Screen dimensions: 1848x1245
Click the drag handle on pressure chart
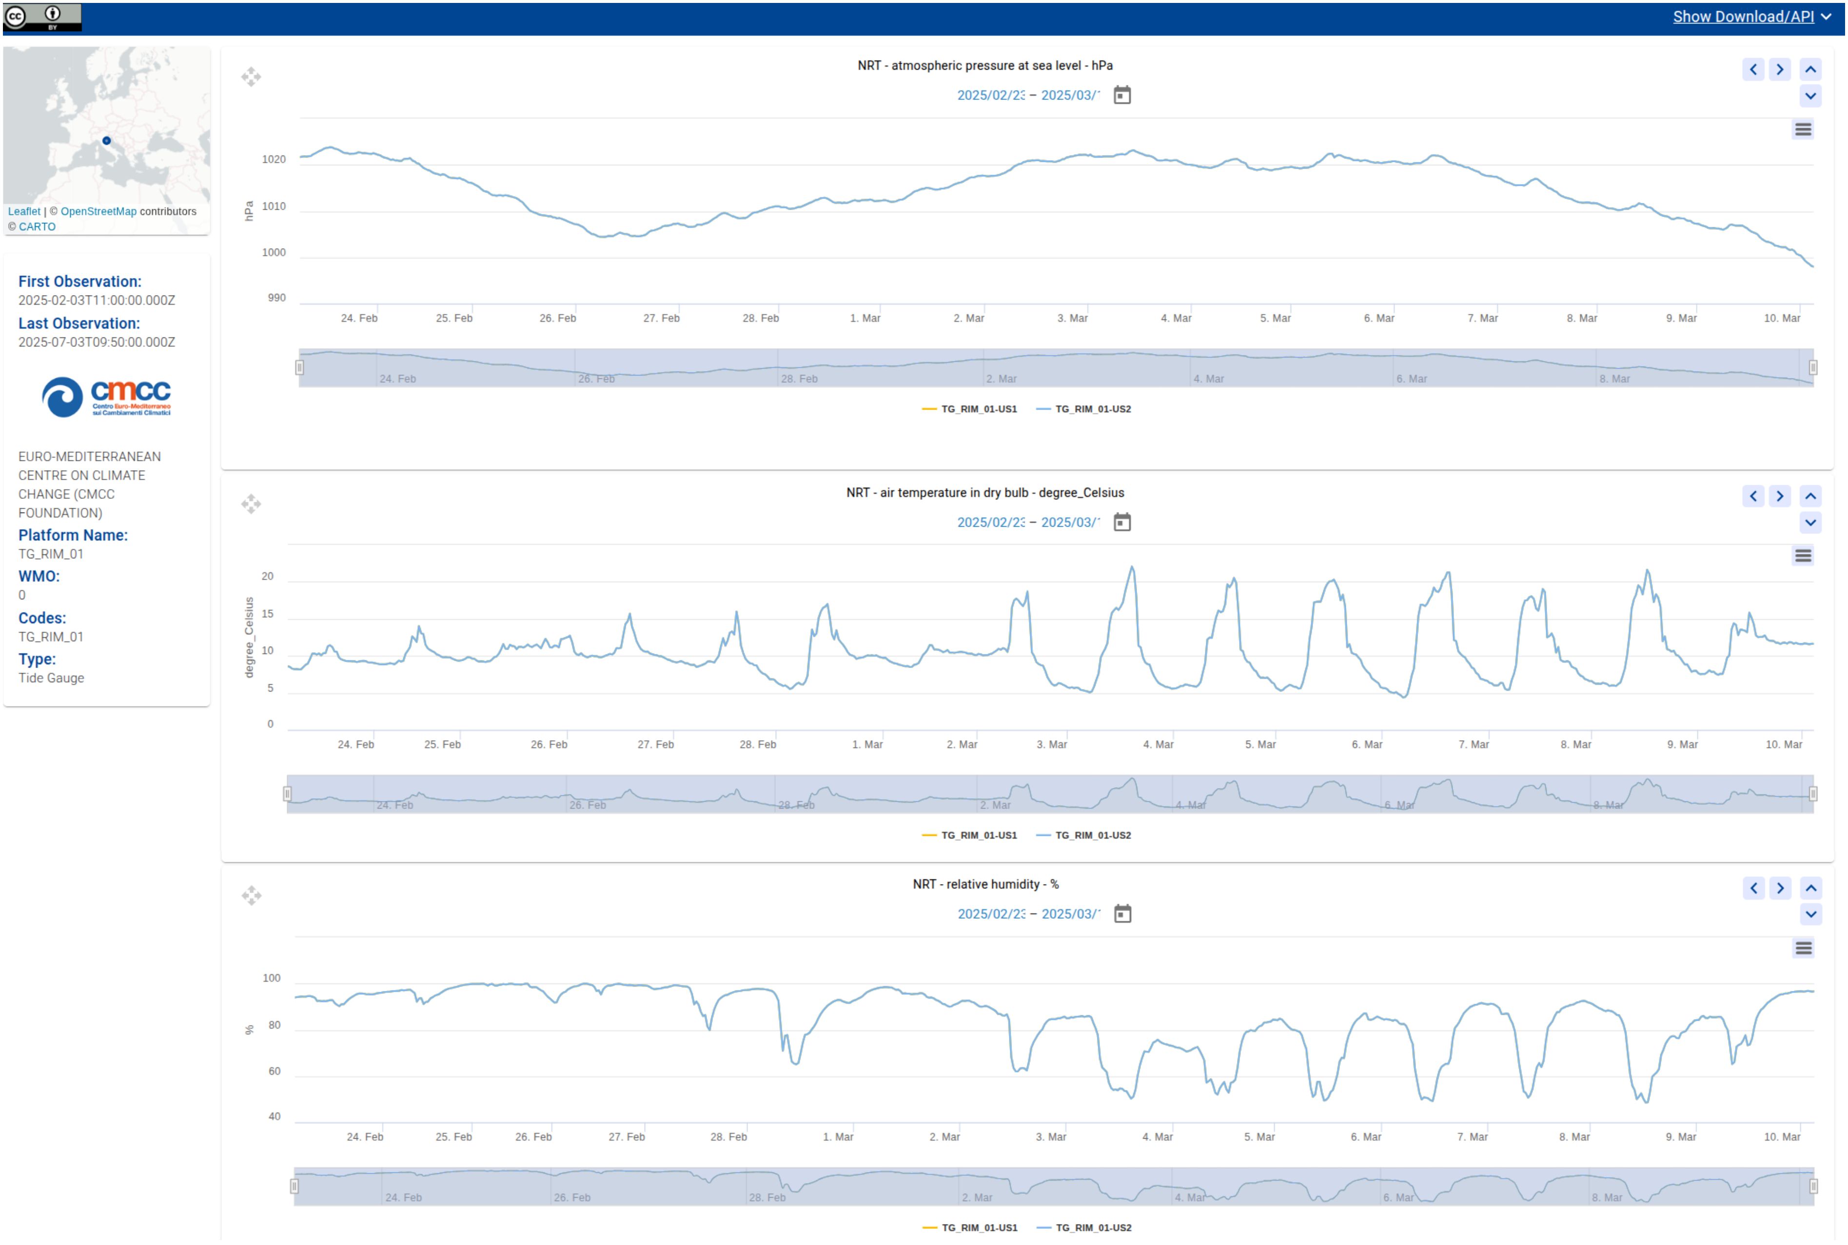[x=251, y=77]
